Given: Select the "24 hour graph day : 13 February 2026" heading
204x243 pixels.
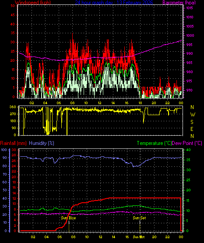Looking at the screenshot, I should [114, 2].
